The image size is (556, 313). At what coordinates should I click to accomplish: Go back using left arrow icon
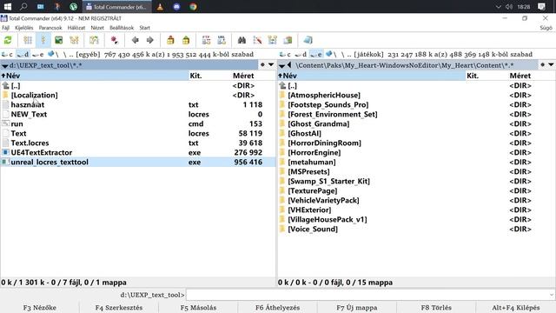(x=136, y=40)
